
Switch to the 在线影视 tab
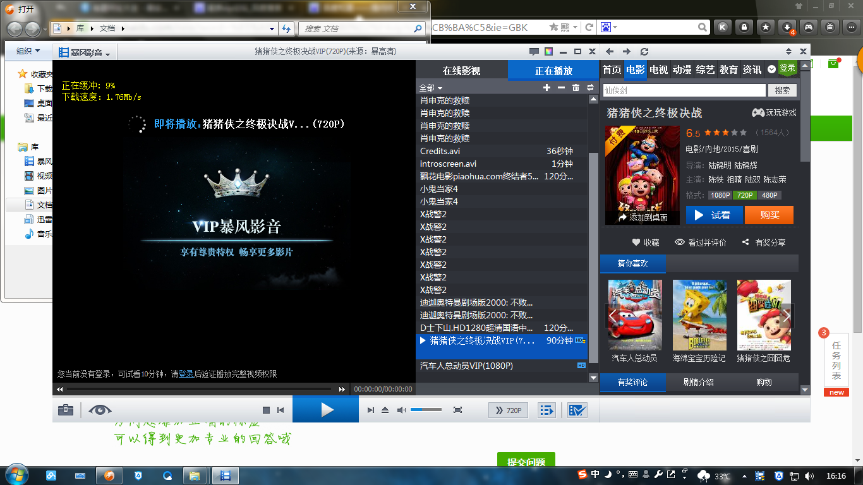[x=461, y=71]
